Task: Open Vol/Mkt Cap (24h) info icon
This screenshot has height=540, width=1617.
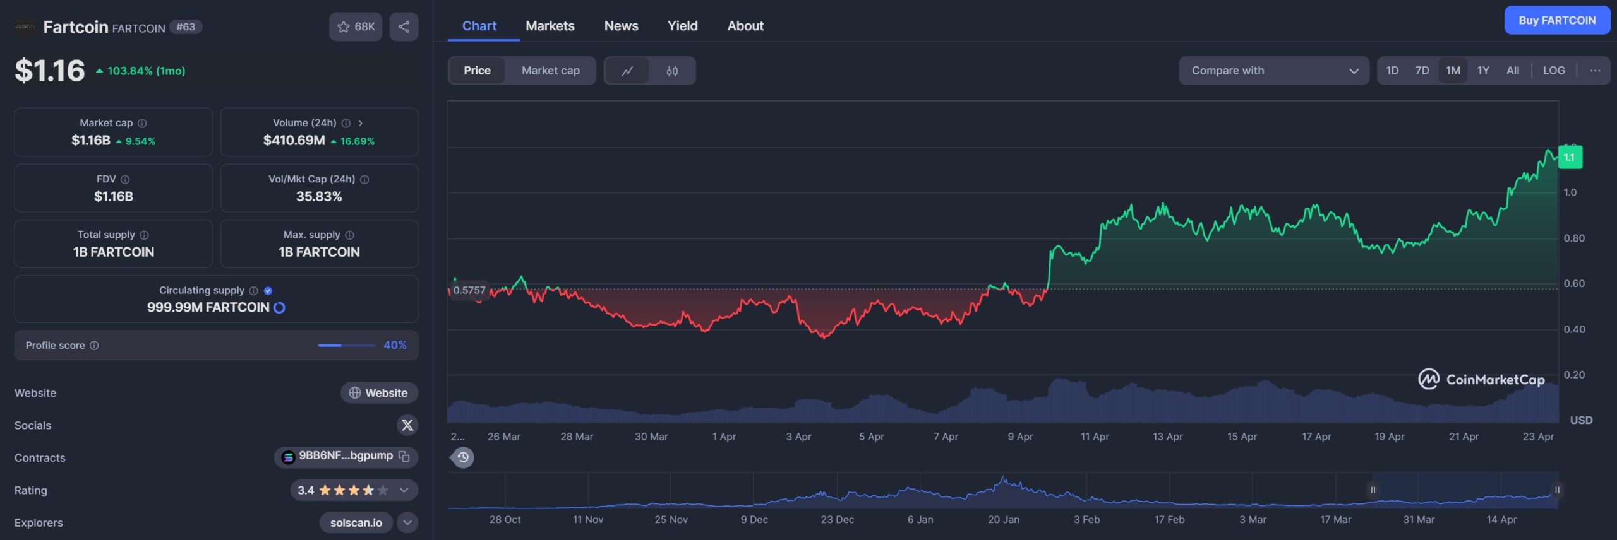Action: click(364, 179)
